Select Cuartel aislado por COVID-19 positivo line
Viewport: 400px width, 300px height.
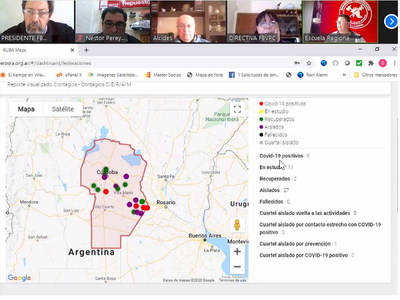tap(307, 255)
